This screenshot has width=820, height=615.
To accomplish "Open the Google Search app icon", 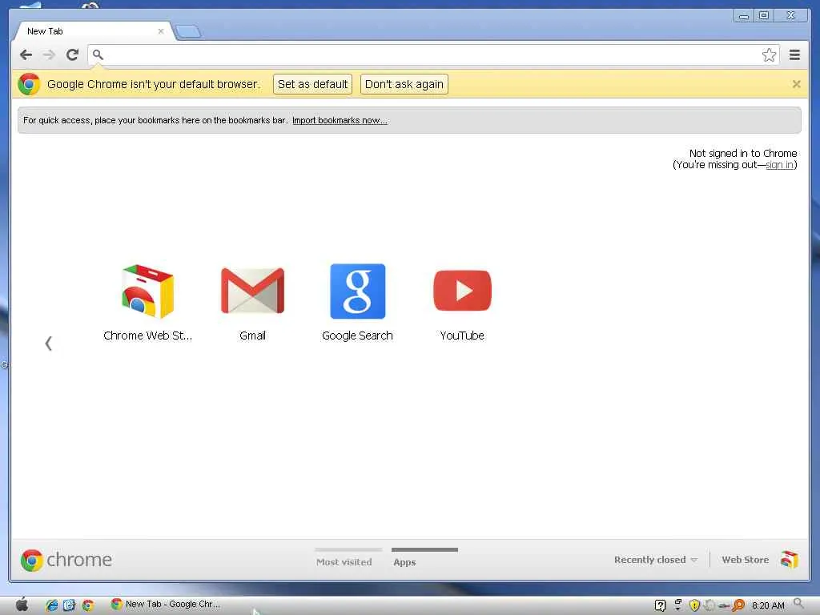I will tap(357, 302).
